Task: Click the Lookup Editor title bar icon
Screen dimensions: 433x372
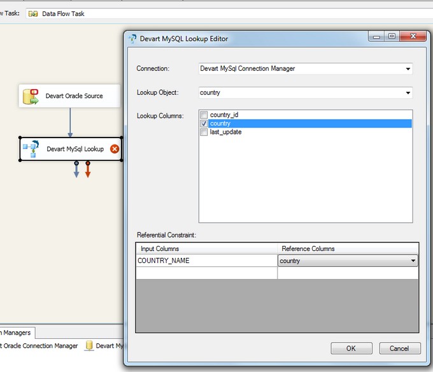Action: pos(132,39)
